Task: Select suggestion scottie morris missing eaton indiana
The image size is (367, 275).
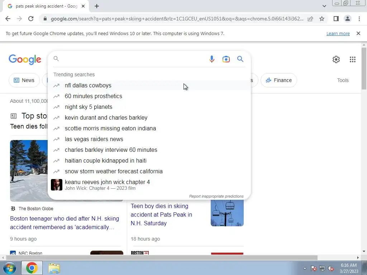Action: click(149, 129)
